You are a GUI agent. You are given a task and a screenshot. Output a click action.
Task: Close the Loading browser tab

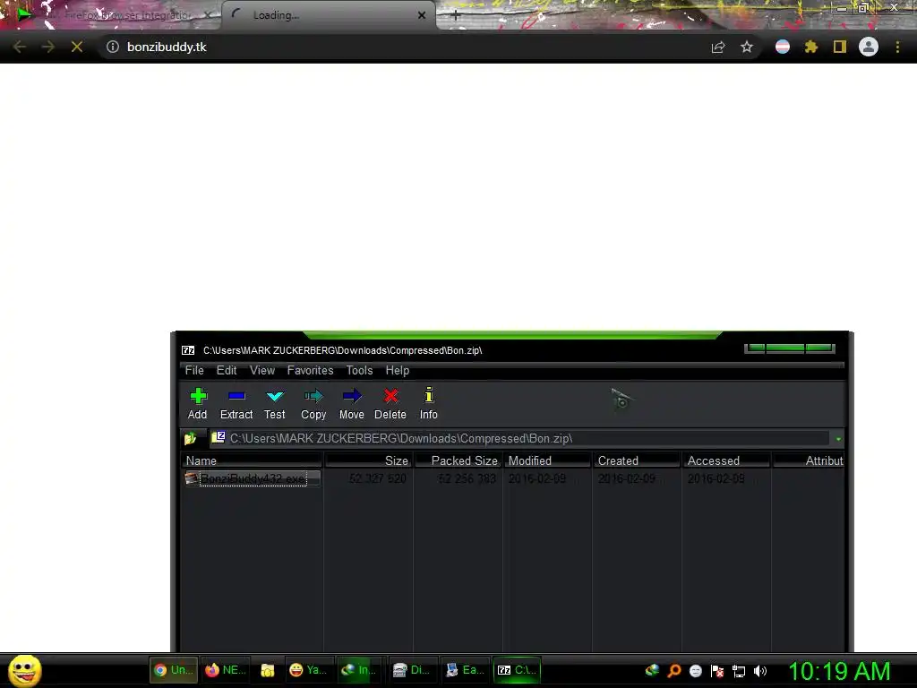(x=422, y=15)
